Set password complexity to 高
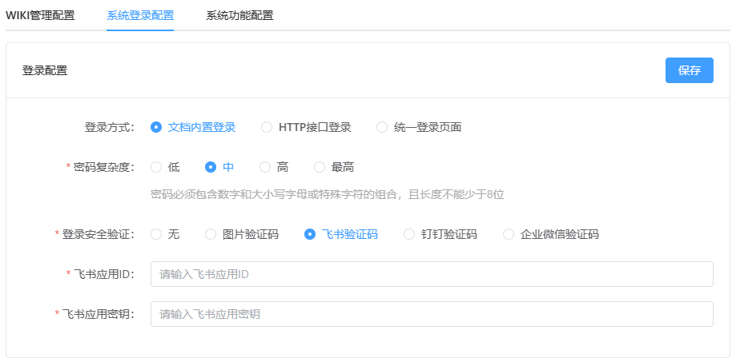Image resolution: width=736 pixels, height=362 pixels. (274, 167)
